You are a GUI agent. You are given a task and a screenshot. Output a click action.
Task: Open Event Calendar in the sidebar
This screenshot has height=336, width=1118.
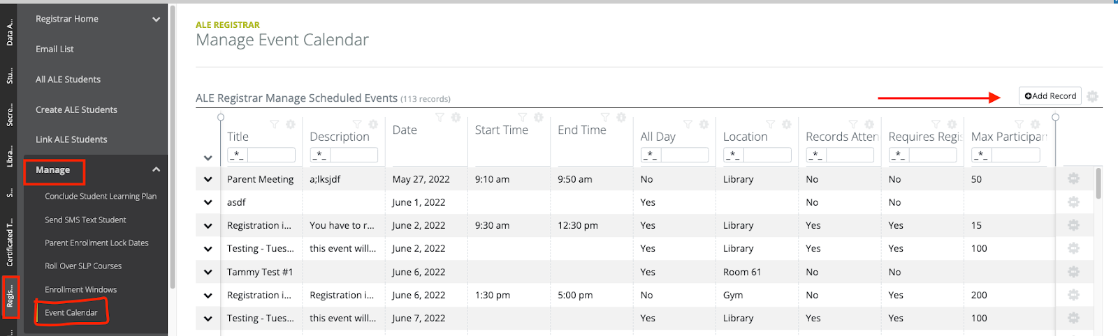[71, 312]
